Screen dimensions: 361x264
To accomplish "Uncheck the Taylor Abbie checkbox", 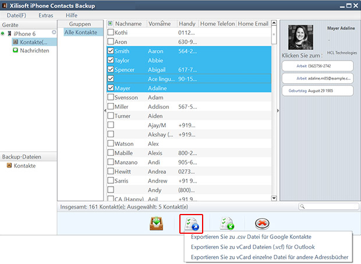I will click(x=111, y=60).
